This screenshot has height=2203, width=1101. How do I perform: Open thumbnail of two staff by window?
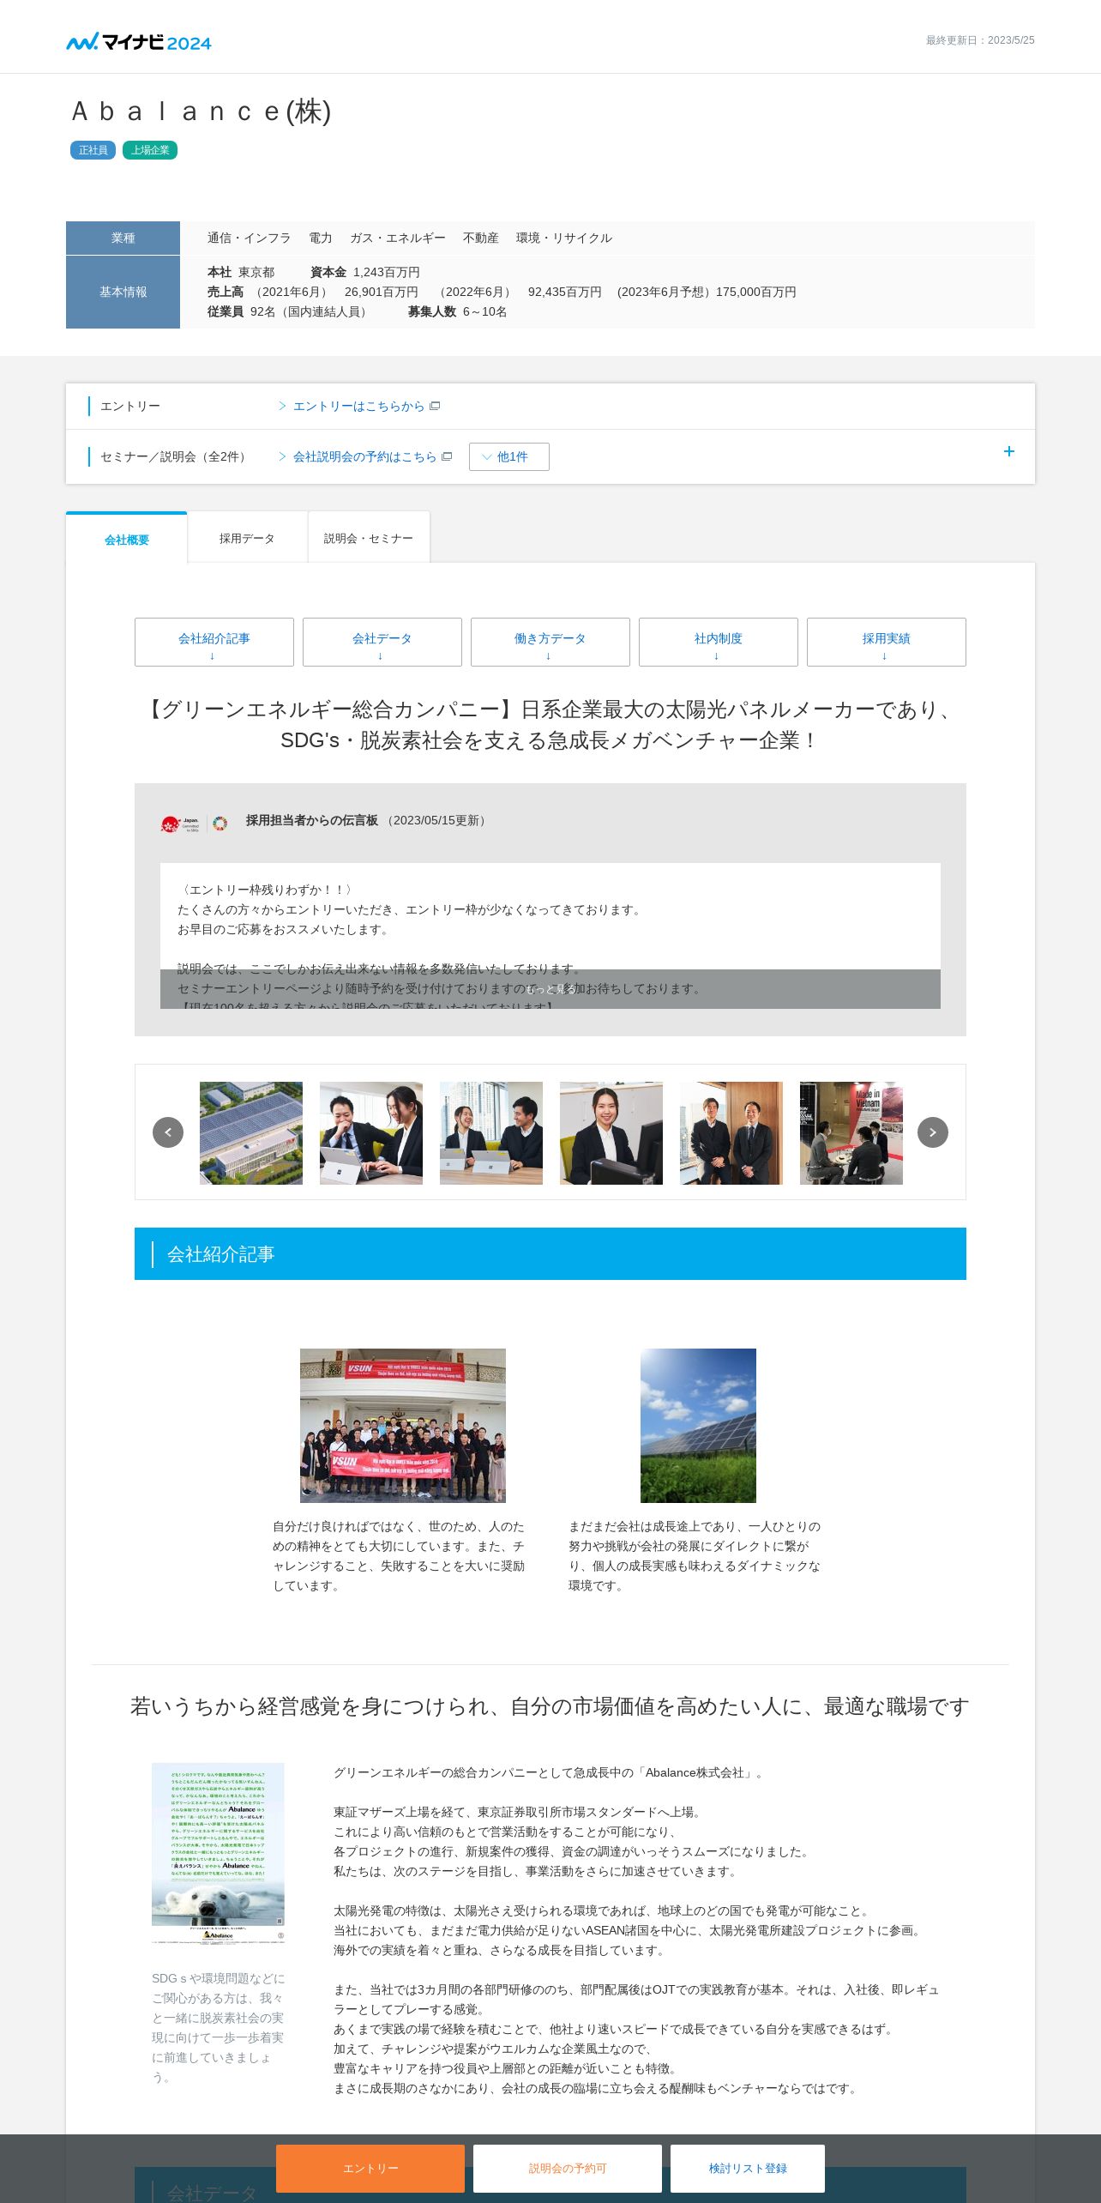491,1133
